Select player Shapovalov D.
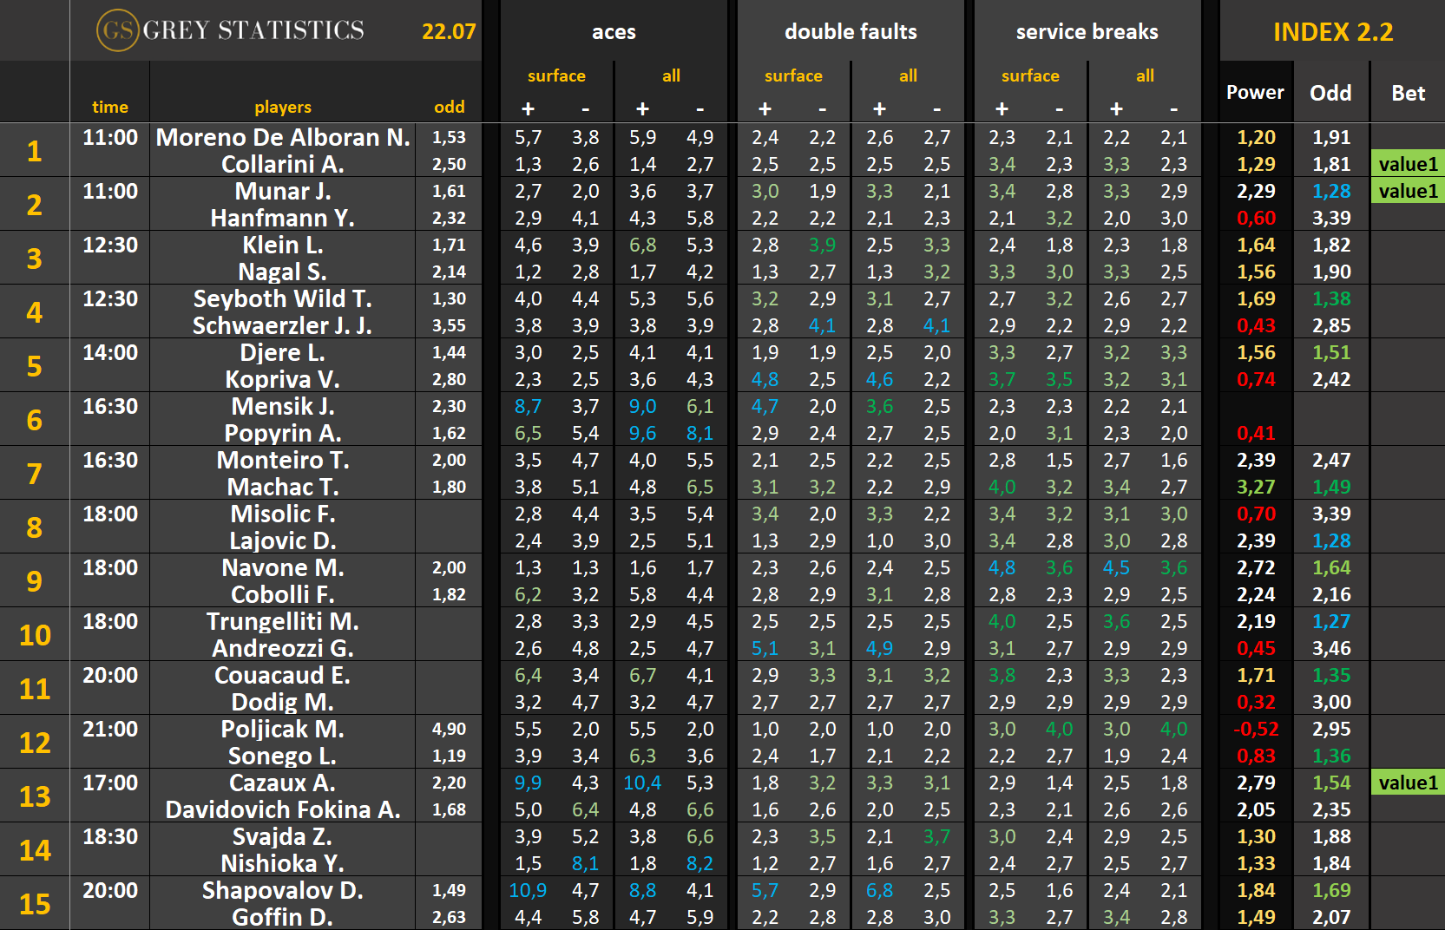Image resolution: width=1445 pixels, height=930 pixels. point(283,890)
